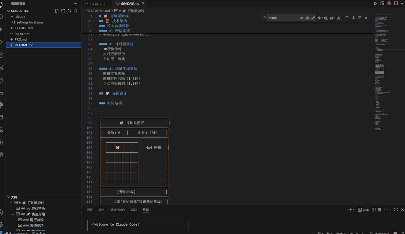Collapse all folders in explorer

(x=75, y=11)
